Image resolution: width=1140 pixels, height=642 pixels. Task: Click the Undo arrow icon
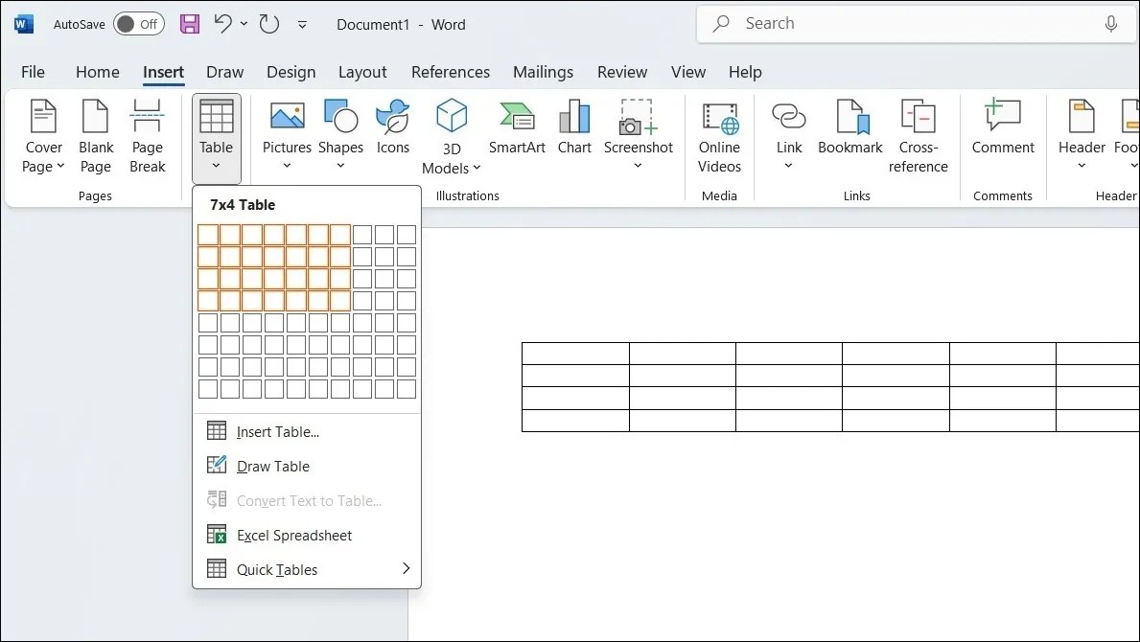point(222,24)
